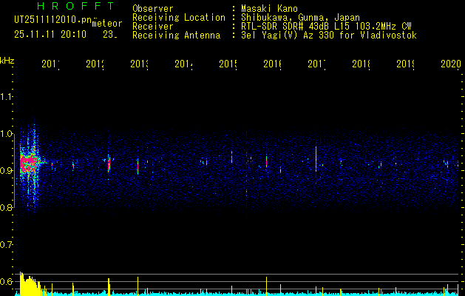The height and width of the screenshot is (296, 465).
Task: Click the 'kHz' axis unit label
Action: (7, 61)
